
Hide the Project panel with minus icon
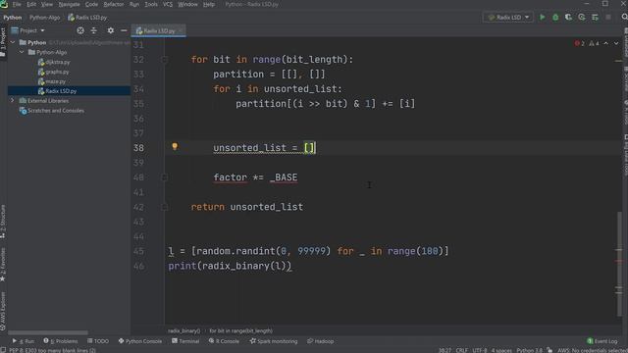[124, 30]
